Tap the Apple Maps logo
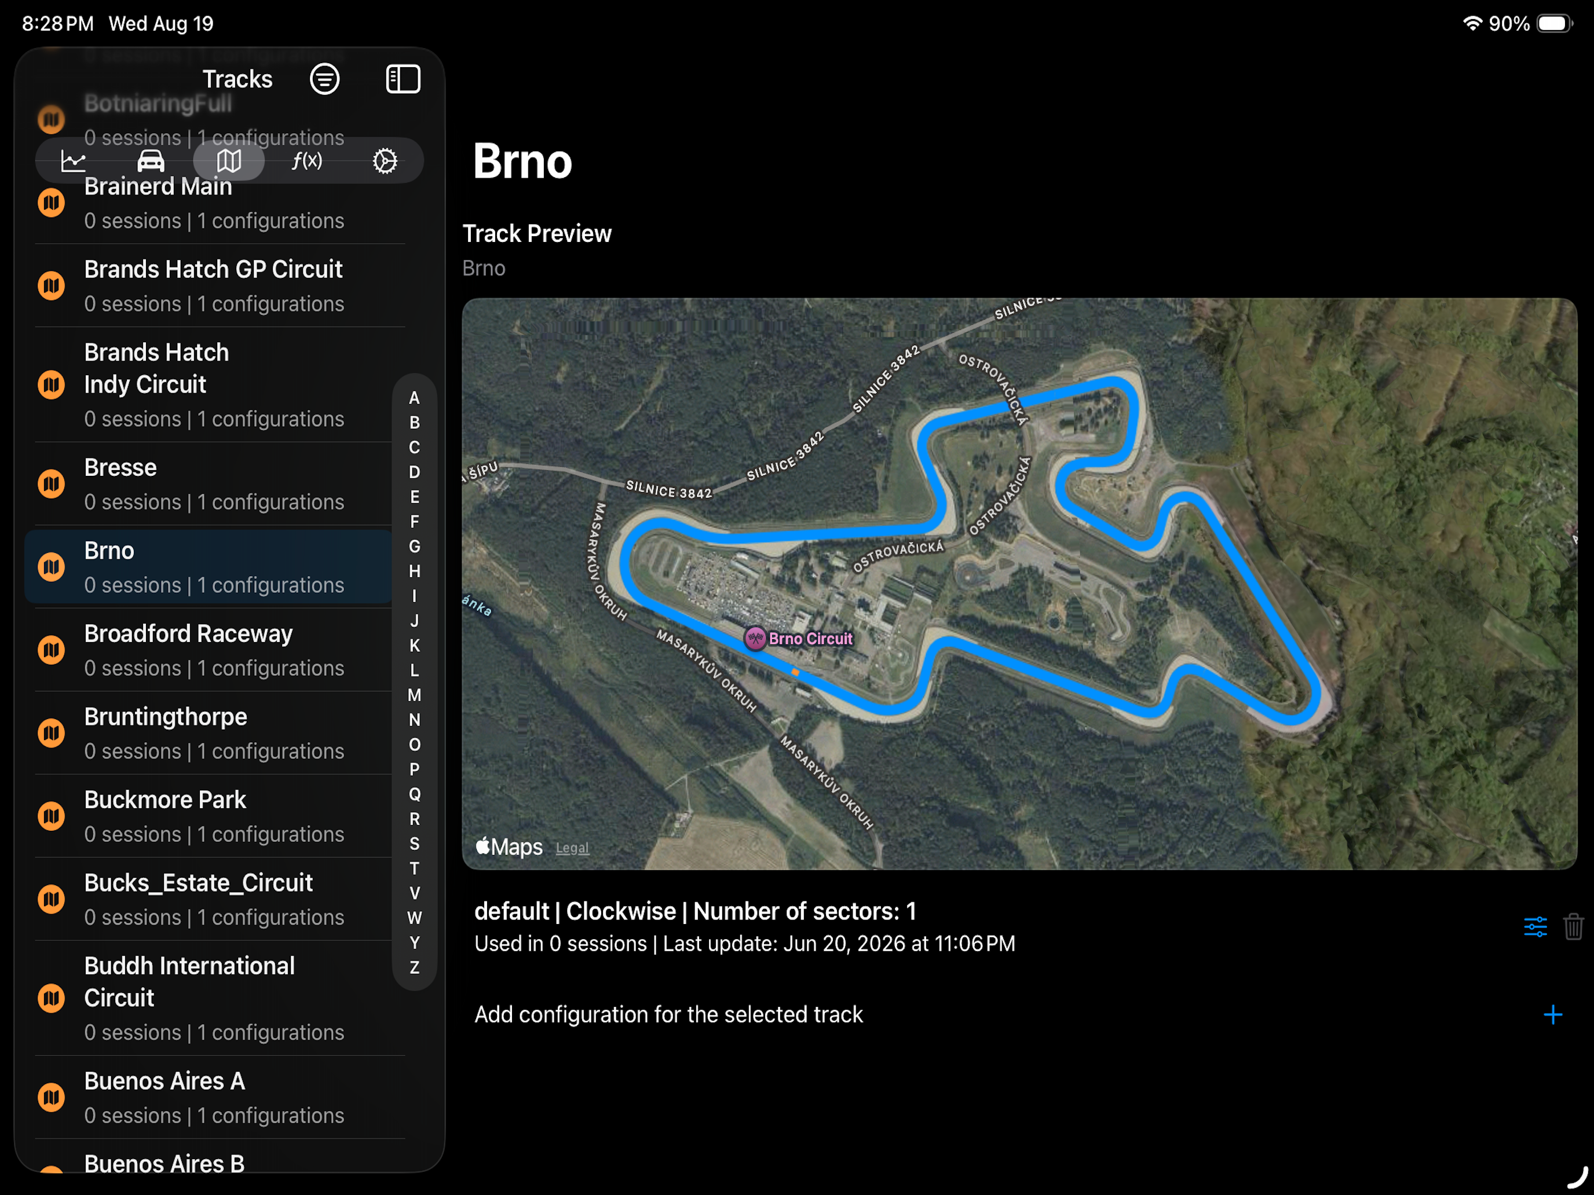 509,846
